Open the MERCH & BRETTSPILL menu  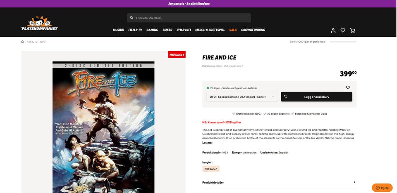pos(210,30)
